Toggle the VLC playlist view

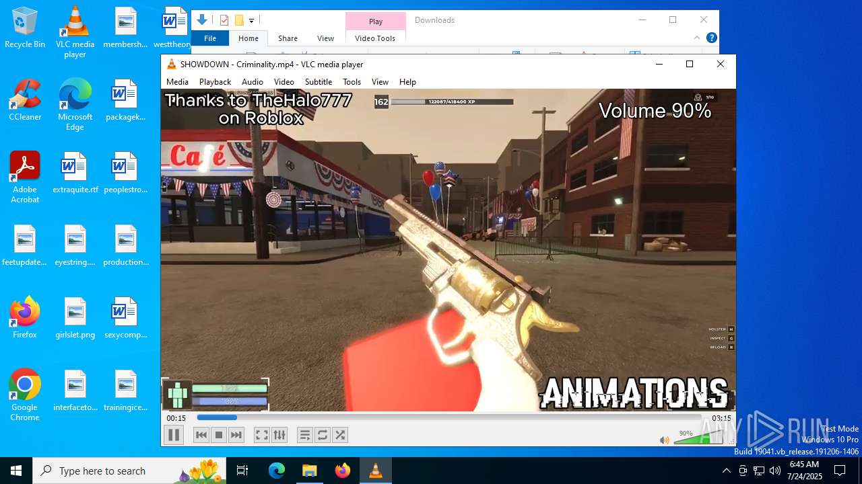click(x=305, y=435)
